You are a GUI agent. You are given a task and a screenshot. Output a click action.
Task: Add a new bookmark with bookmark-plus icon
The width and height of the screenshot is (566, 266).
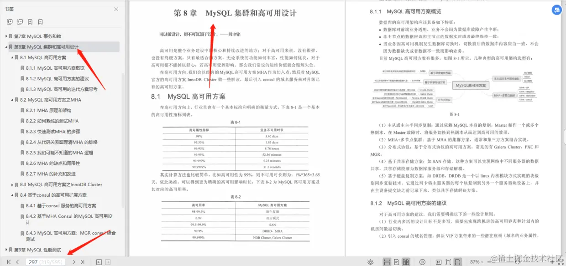pyautogui.click(x=30, y=22)
